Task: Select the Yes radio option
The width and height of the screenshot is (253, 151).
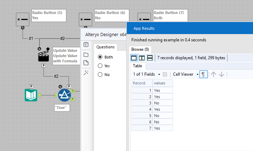Action: pyautogui.click(x=100, y=66)
